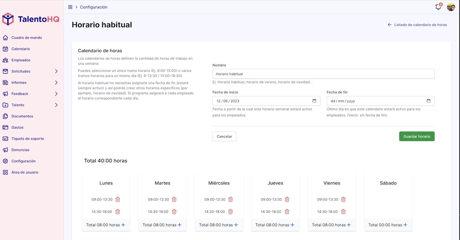Click the breadcrumb grid icon
460x240 pixels.
70,7
